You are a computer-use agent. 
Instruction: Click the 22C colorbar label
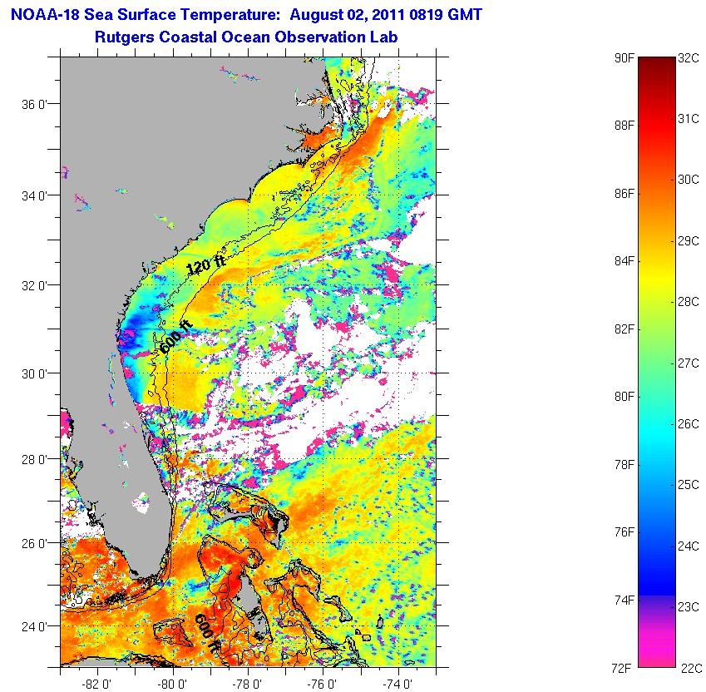pos(691,668)
